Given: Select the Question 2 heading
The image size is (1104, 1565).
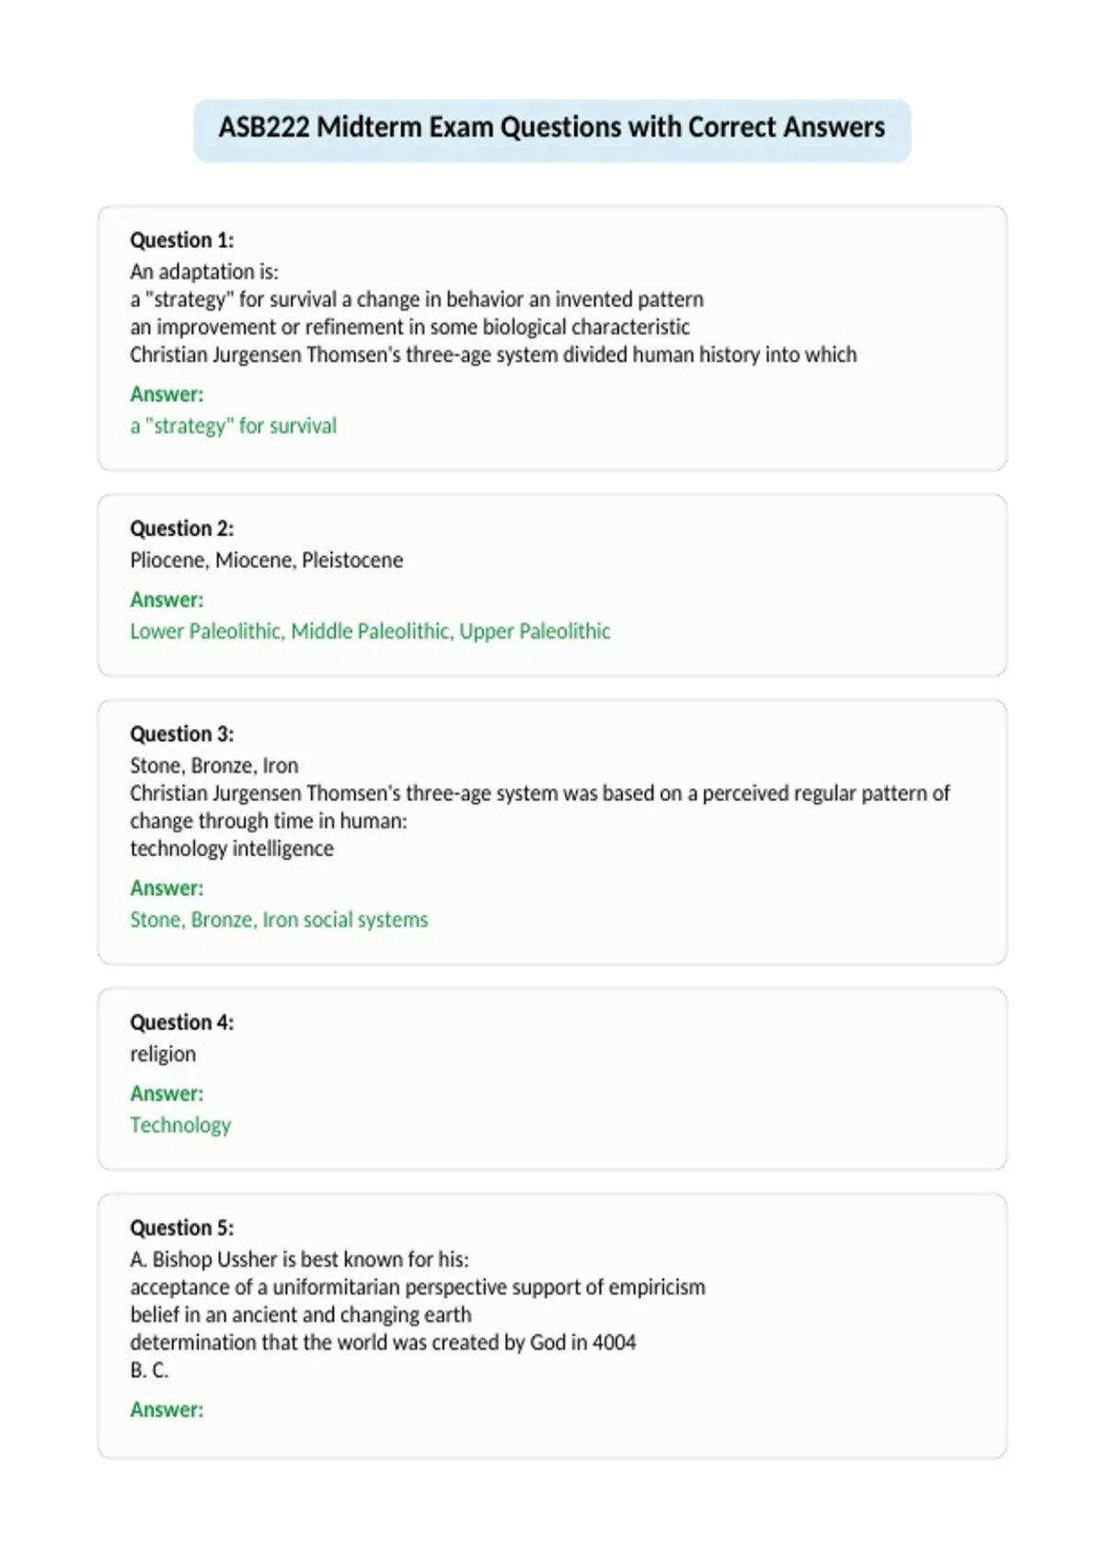Looking at the screenshot, I should (182, 528).
